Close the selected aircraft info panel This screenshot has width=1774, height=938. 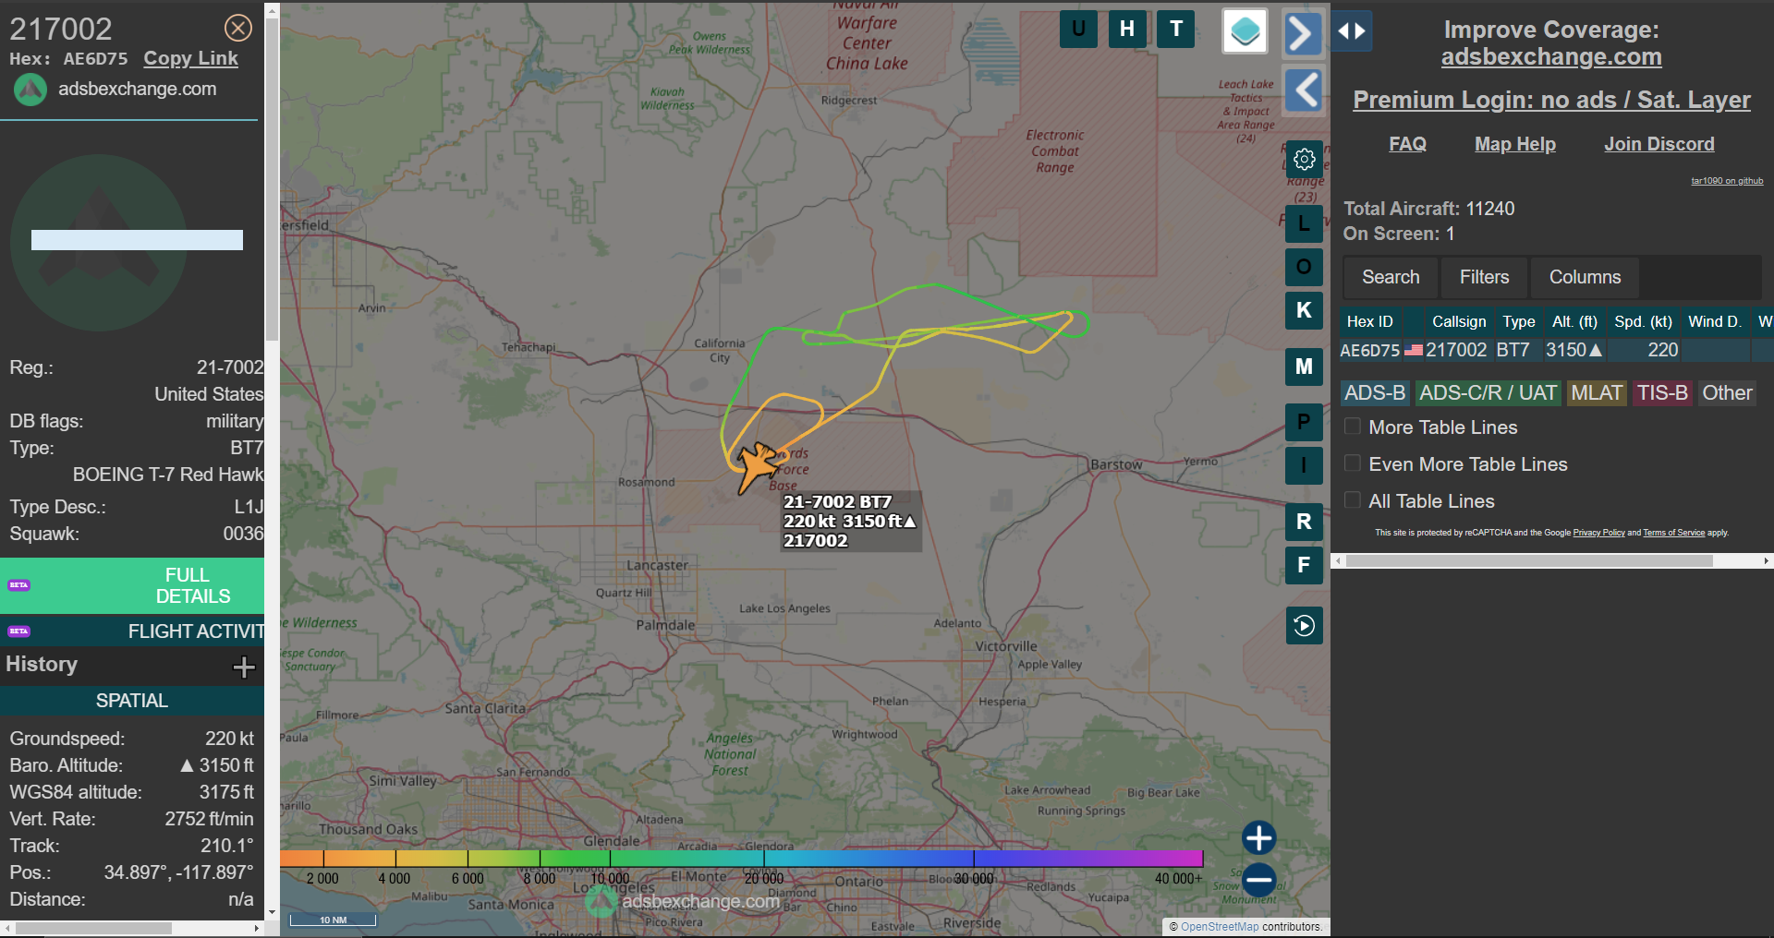[x=238, y=29]
